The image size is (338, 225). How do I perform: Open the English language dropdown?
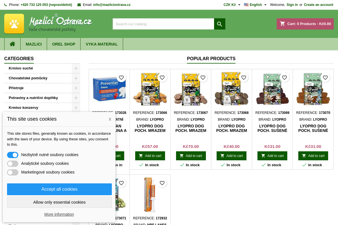[255, 5]
